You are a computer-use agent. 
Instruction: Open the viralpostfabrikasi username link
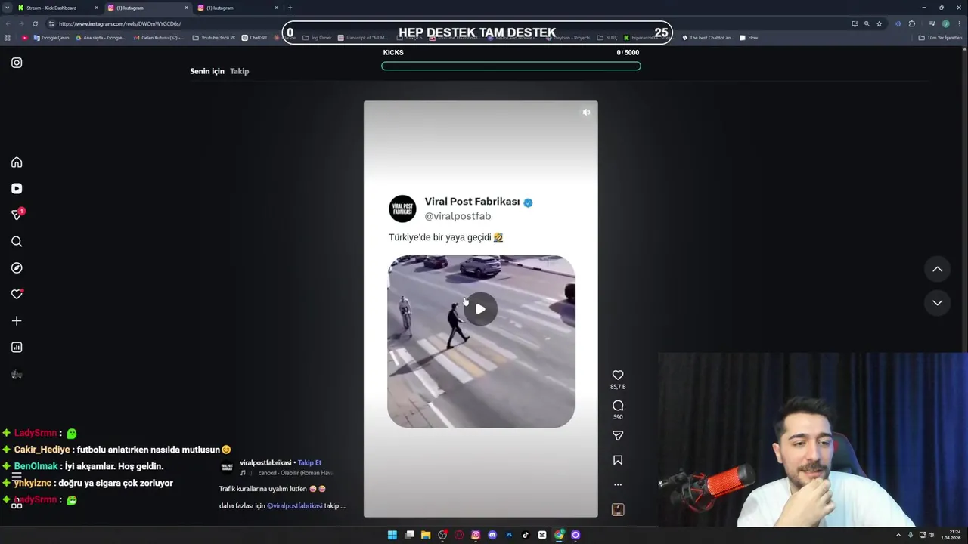(265, 462)
